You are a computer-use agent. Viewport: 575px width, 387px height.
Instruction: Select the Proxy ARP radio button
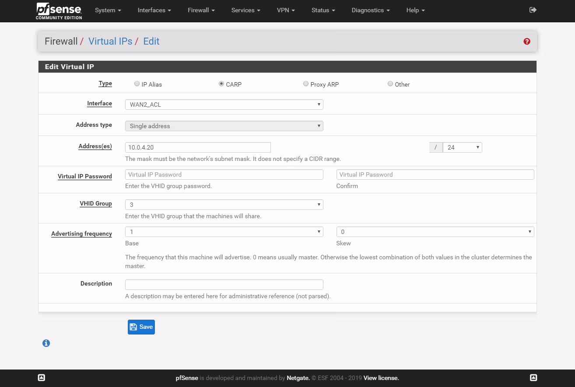[306, 84]
